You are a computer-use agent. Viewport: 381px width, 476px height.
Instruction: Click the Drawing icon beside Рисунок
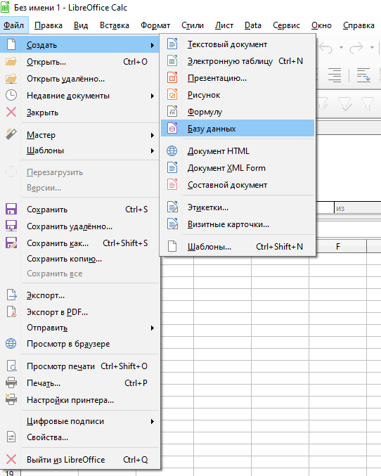click(172, 95)
